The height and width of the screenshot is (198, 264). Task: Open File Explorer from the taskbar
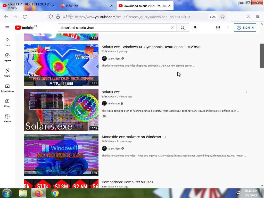point(23,193)
